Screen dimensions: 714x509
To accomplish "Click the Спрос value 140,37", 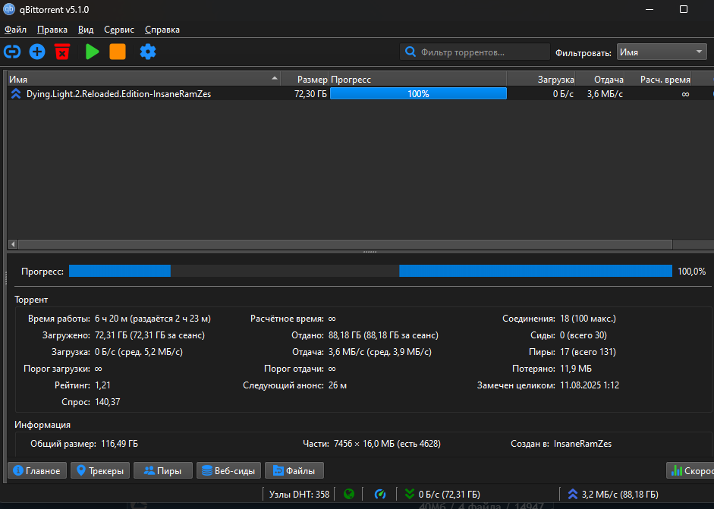I will (x=108, y=402).
